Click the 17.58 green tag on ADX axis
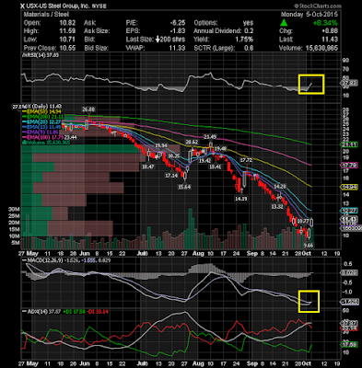Viewport: 362px width, 368px height. [x=349, y=345]
